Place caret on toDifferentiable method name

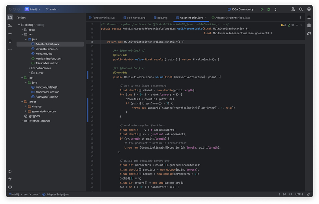tap(190, 29)
